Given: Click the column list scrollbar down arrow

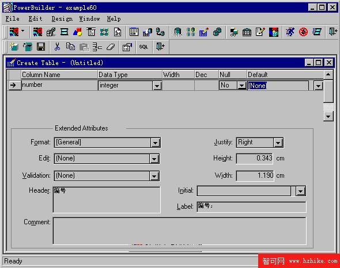Looking at the screenshot, I should tap(328, 117).
